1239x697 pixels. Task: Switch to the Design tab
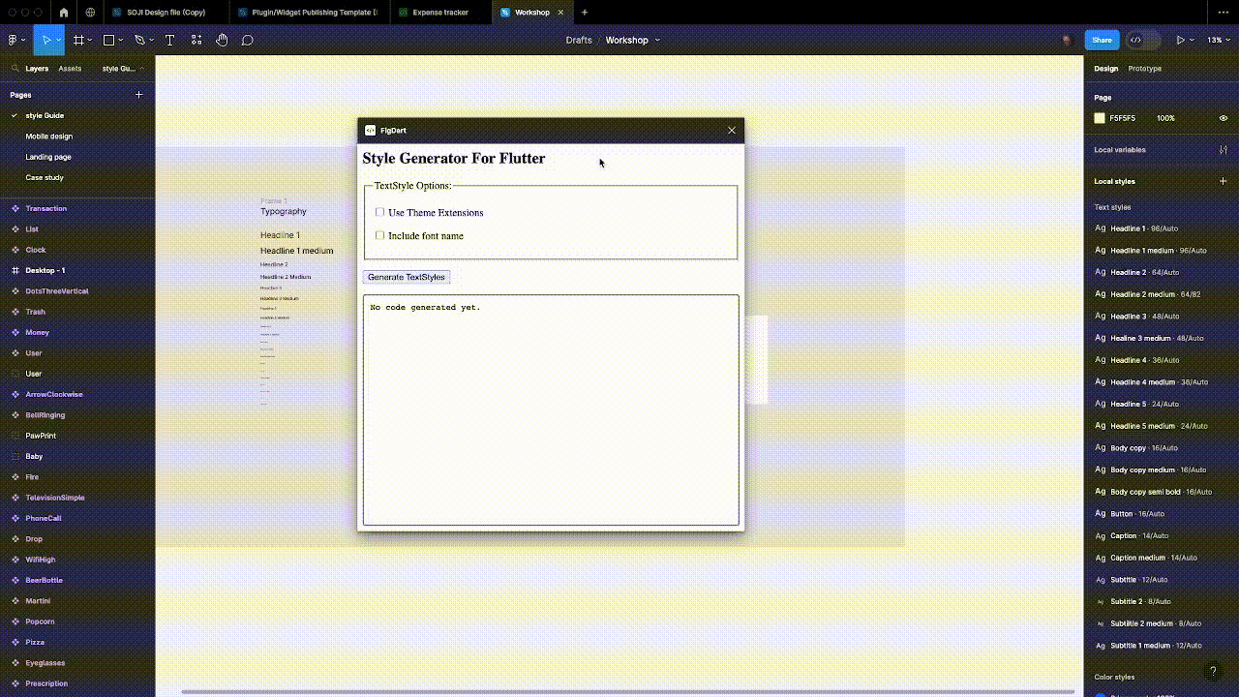pyautogui.click(x=1106, y=69)
